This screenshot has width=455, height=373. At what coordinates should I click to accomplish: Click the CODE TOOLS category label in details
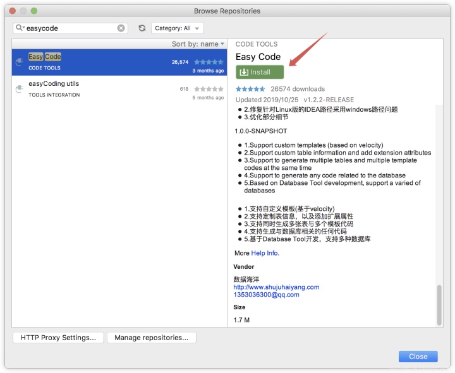[257, 44]
